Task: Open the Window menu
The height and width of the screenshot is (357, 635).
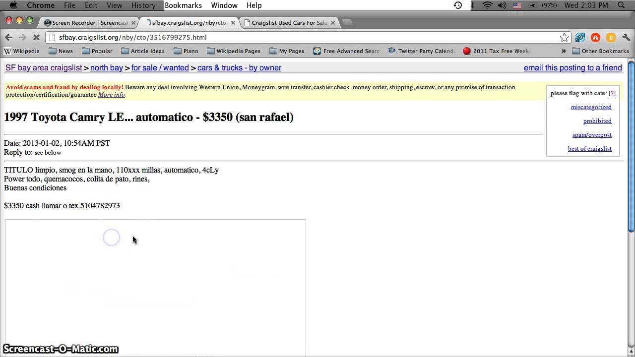Action: click(224, 5)
